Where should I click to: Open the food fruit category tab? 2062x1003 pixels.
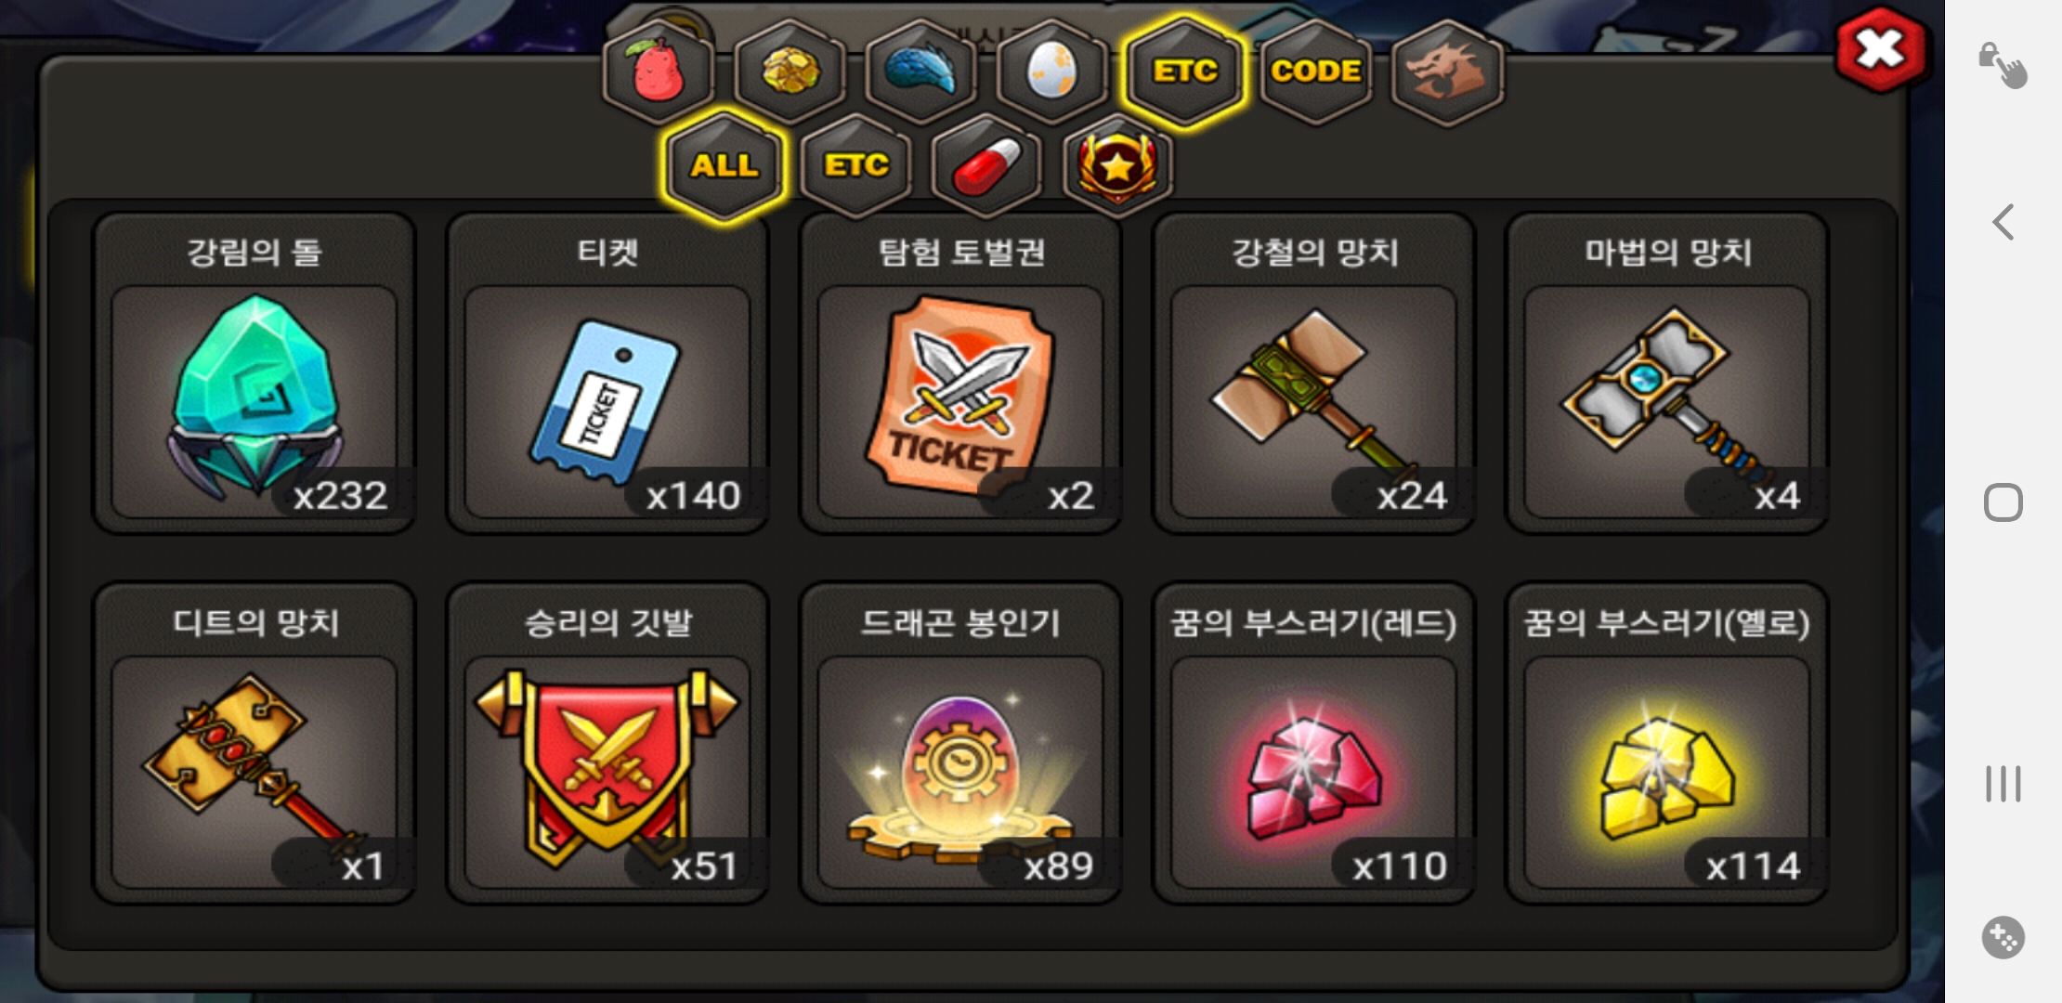659,72
